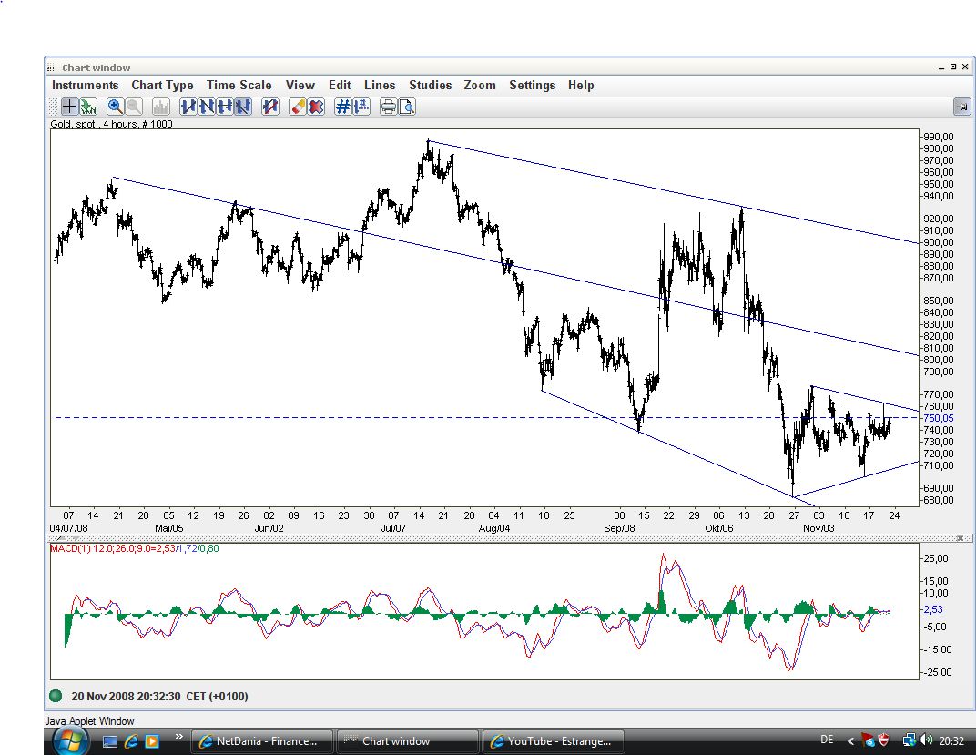Click the 990,00 price axis label
This screenshot has height=755, width=976.
(x=939, y=137)
